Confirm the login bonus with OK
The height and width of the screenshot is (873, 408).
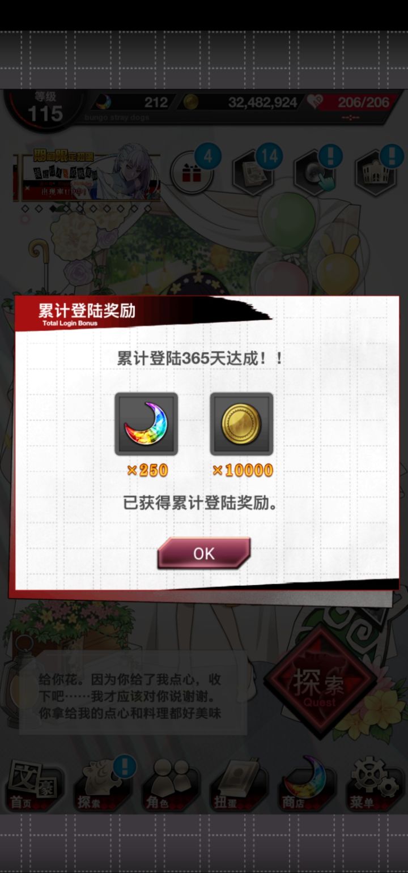(203, 553)
